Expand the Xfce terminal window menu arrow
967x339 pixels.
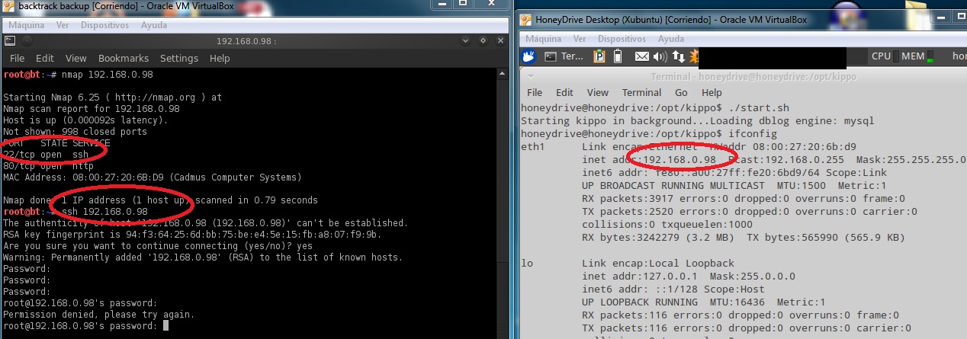[532, 75]
